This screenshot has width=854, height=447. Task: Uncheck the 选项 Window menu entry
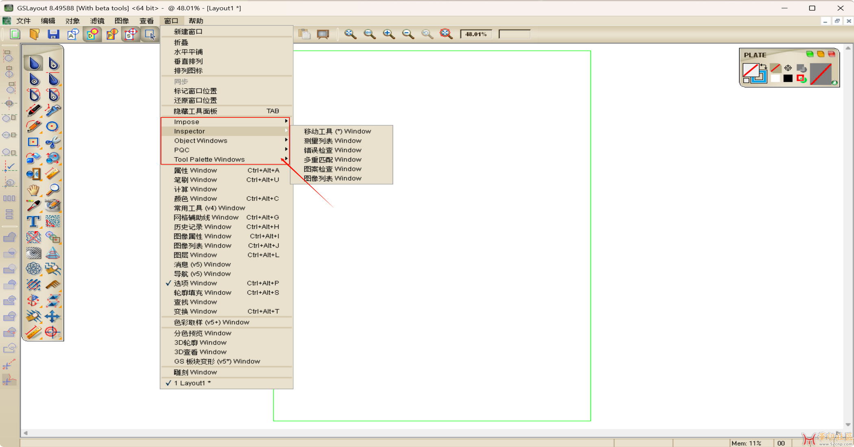[x=195, y=283]
